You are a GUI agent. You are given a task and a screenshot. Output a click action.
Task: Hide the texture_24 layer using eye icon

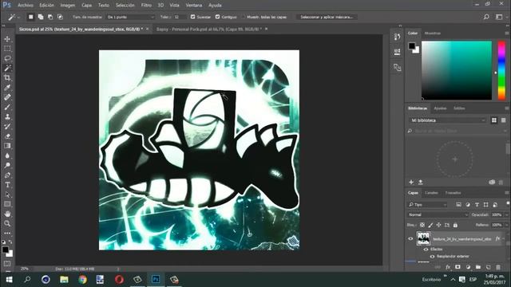coord(410,239)
